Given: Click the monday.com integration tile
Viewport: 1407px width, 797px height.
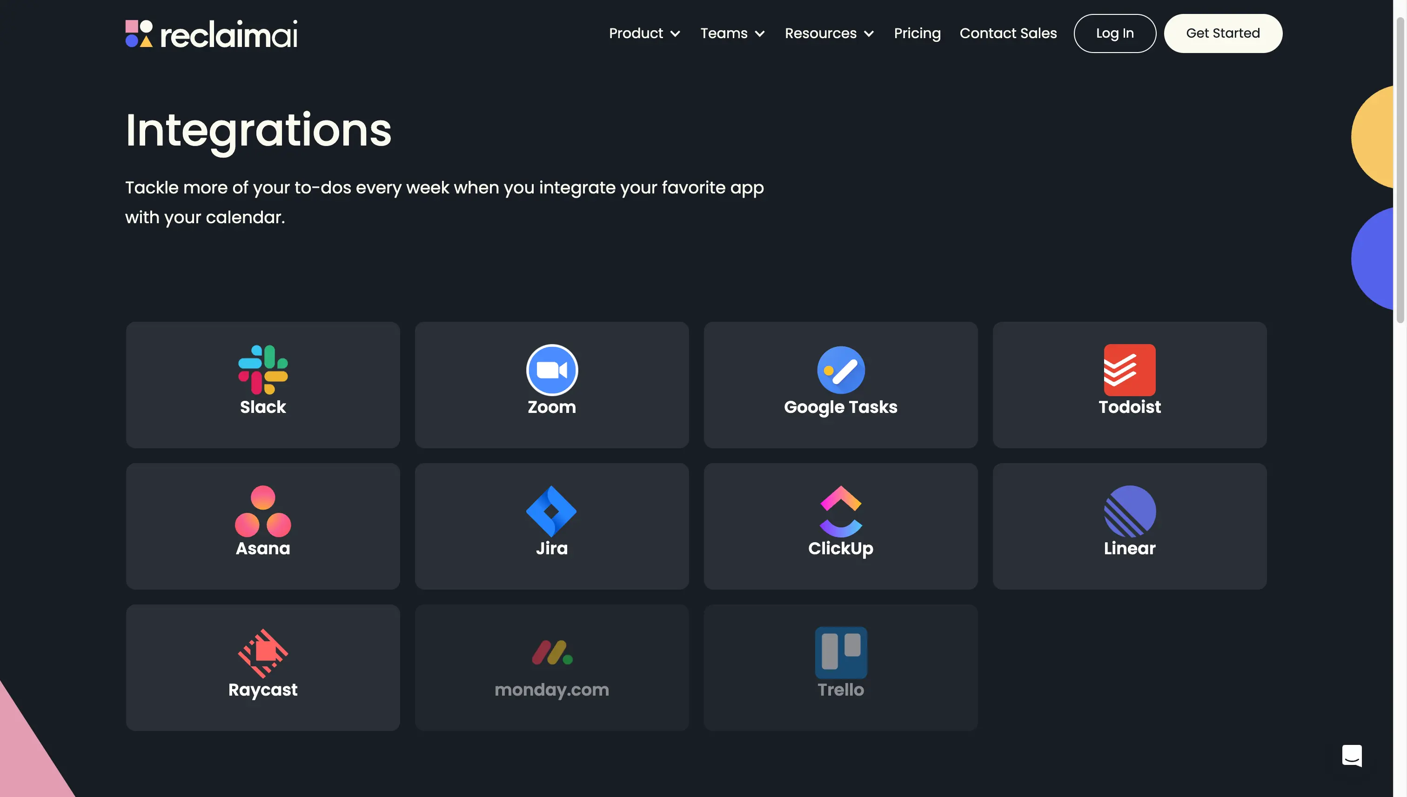Looking at the screenshot, I should pos(552,668).
